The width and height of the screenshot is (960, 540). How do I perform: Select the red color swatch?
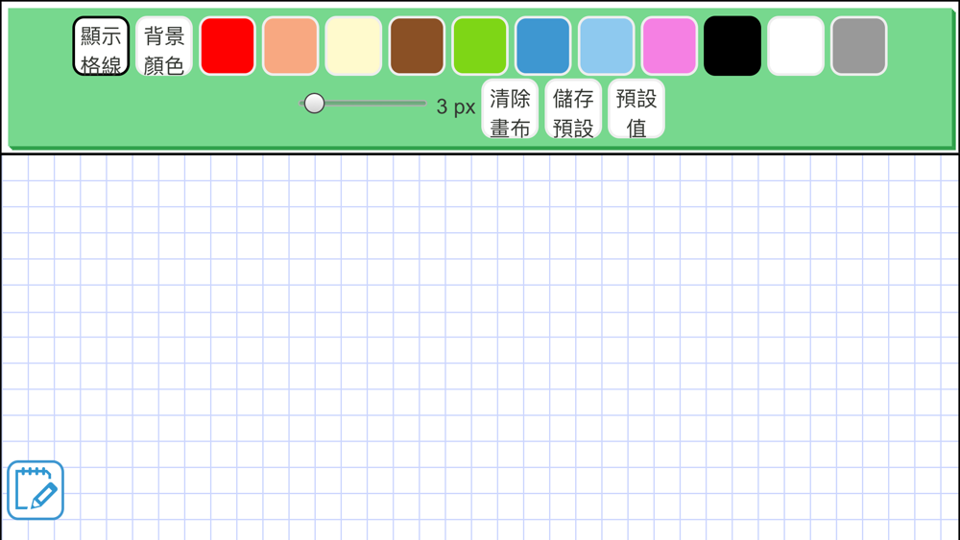click(x=228, y=46)
